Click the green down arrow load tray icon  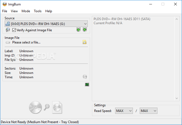[x=85, y=30]
